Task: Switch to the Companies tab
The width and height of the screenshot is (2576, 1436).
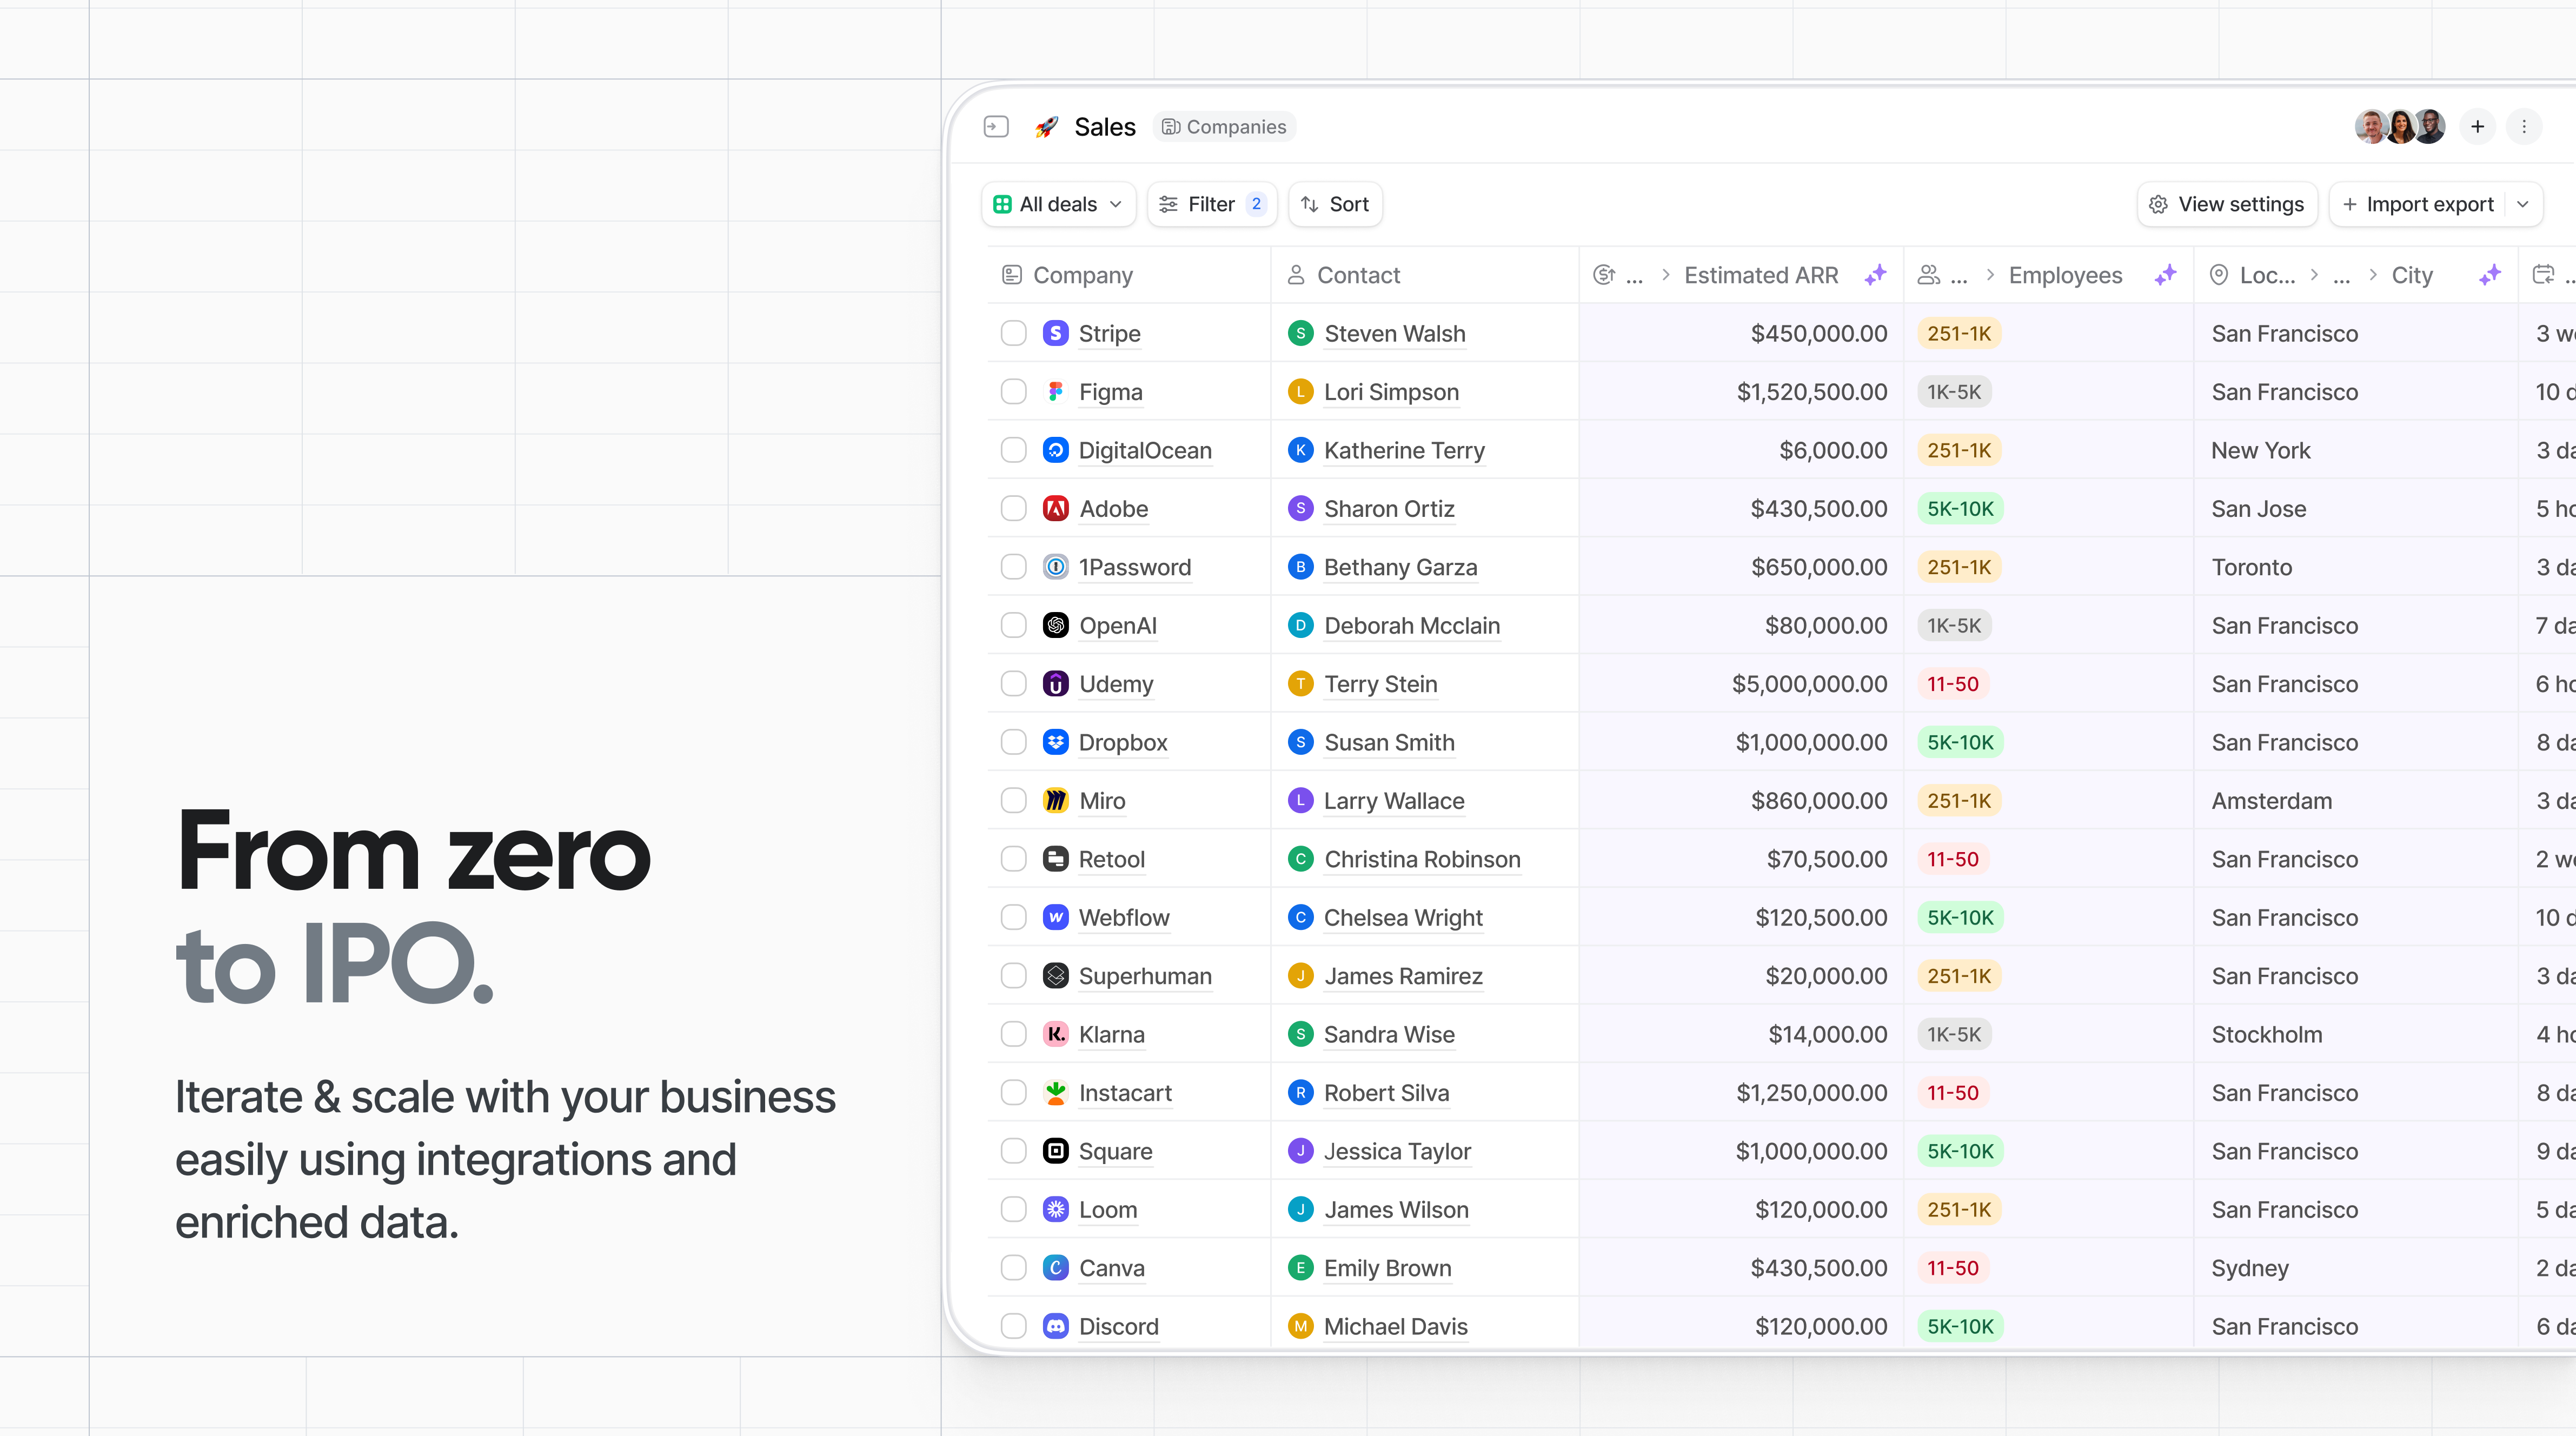Action: click(x=1224, y=126)
